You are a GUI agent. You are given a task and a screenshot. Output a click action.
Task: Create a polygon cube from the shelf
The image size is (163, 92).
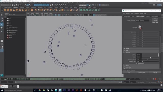(8, 10)
